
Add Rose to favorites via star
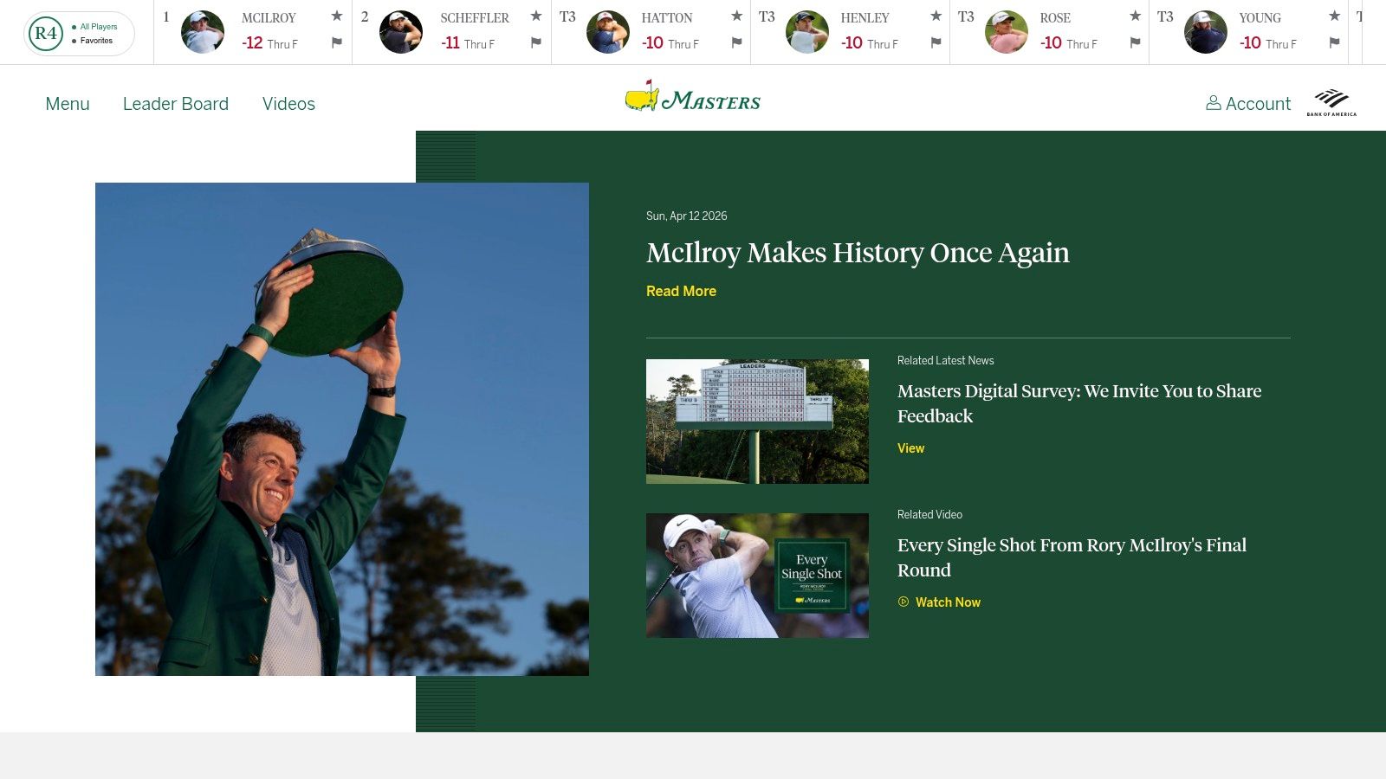point(1136,16)
